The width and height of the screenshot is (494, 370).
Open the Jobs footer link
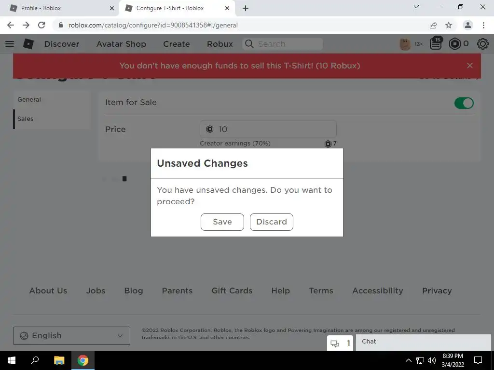point(96,291)
